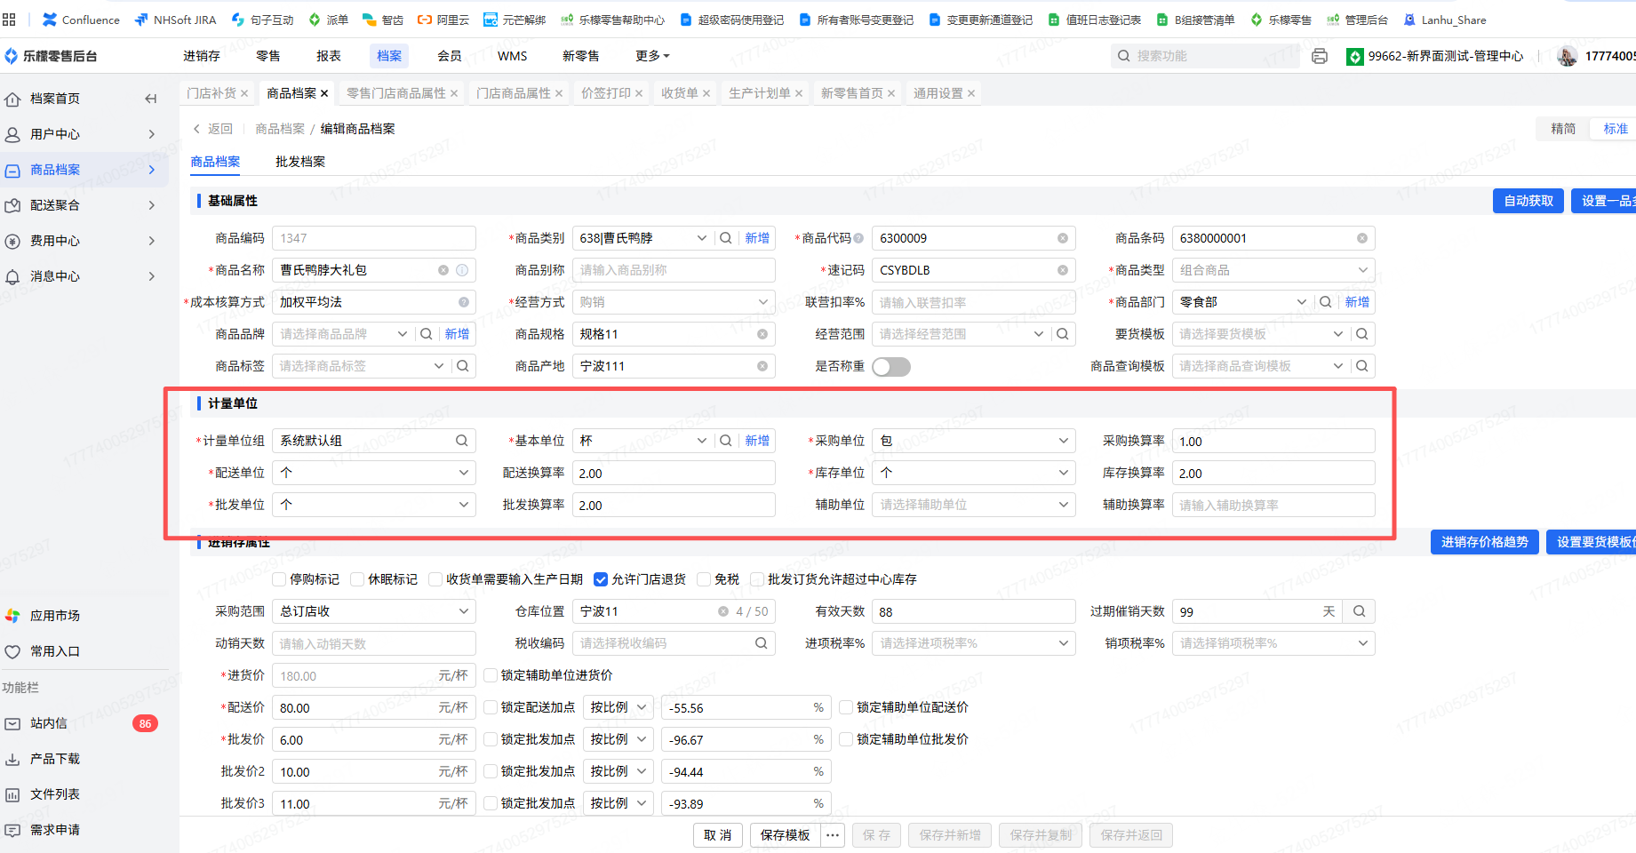Screen dimensions: 1636x853
Task: Check the 休眠标记 checkbox
Action: 358,579
